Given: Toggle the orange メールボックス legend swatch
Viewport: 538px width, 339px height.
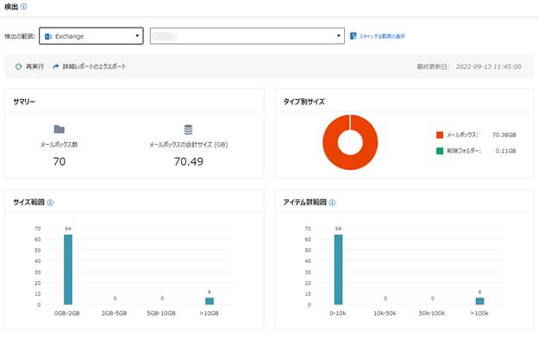Looking at the screenshot, I should point(440,135).
